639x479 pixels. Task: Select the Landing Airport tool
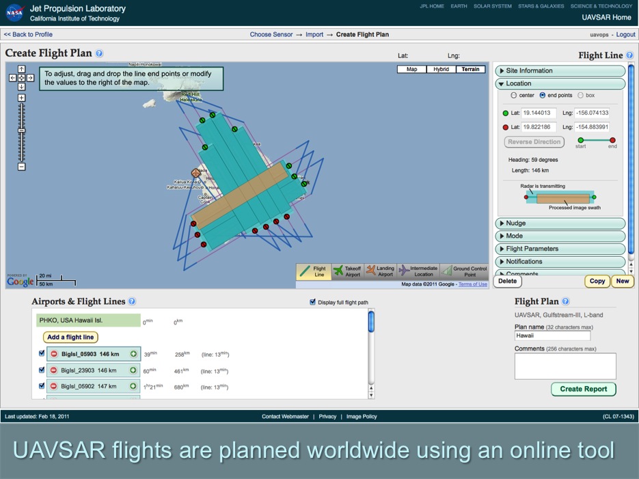click(380, 271)
